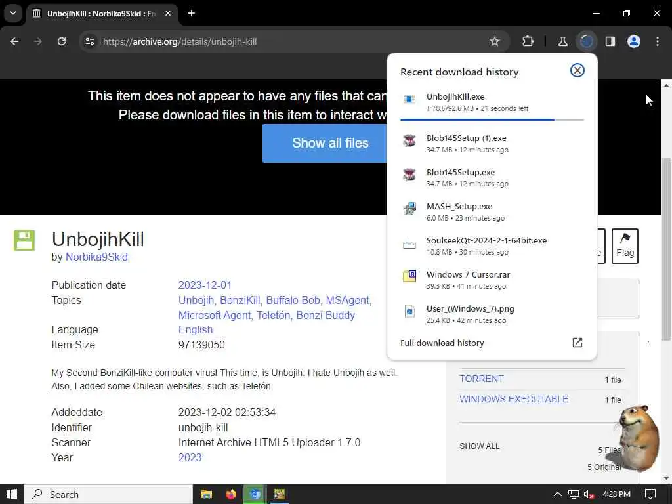Open Firefox from taskbar

231,495
